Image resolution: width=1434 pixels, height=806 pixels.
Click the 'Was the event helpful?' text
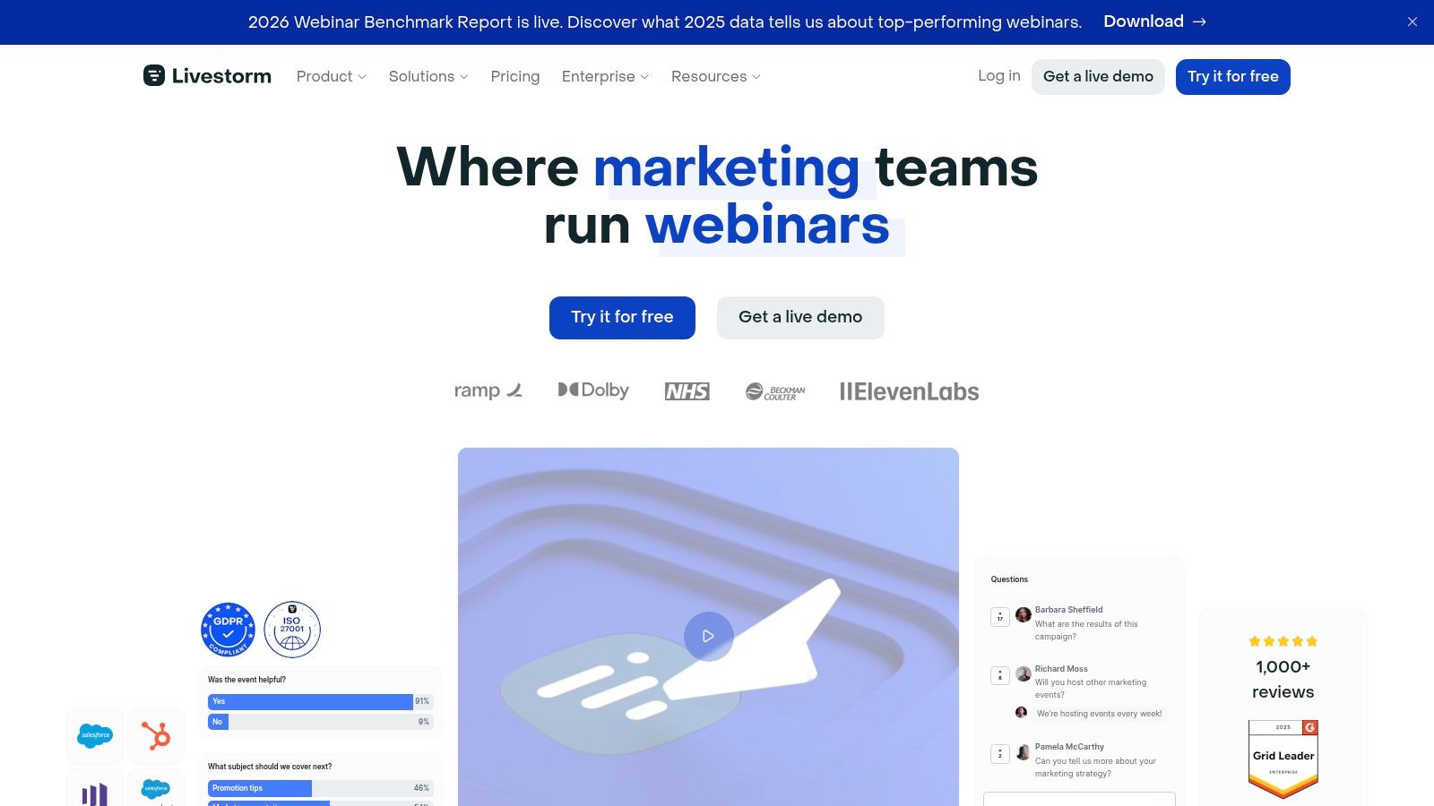click(246, 680)
